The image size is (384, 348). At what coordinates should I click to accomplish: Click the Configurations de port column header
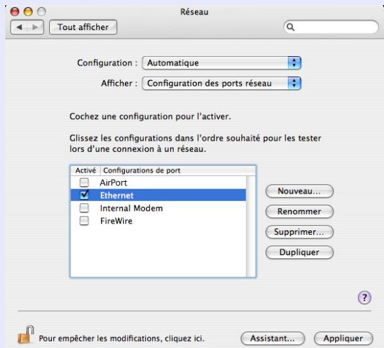point(177,171)
